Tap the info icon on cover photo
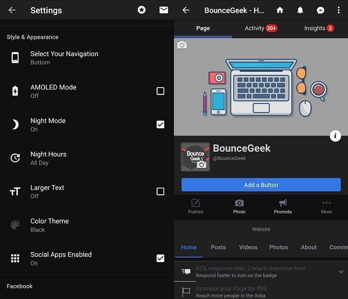Viewport: 348px width, 299px height. (335, 136)
